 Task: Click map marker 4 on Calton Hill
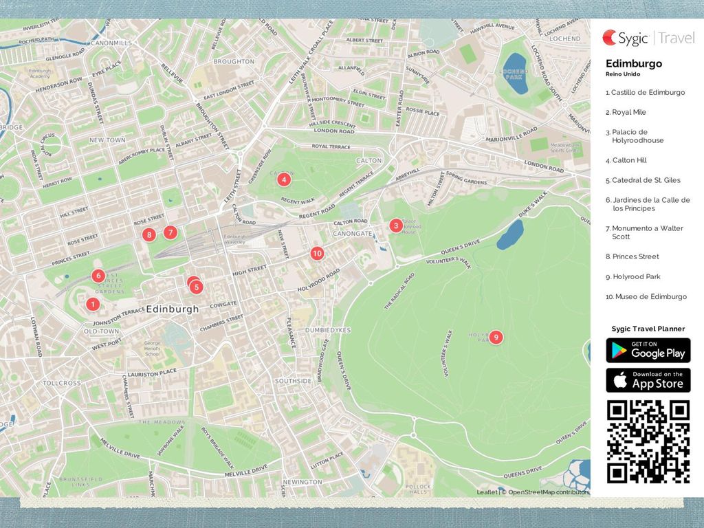click(x=283, y=179)
